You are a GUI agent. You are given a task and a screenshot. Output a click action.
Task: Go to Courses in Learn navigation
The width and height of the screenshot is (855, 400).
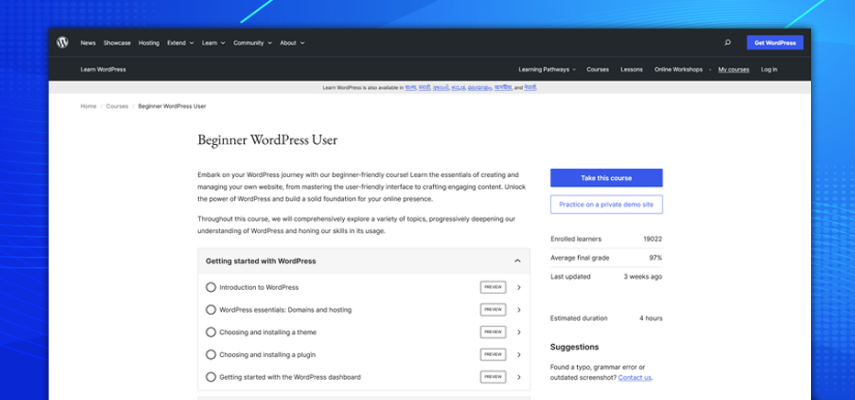(x=597, y=69)
